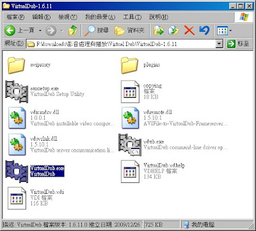Viewport: 256px width, 231px height.
Task: Click the VirtualDub.vdi file name
Action: pos(47,192)
